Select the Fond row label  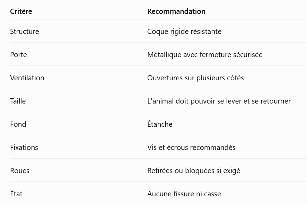click(x=18, y=124)
